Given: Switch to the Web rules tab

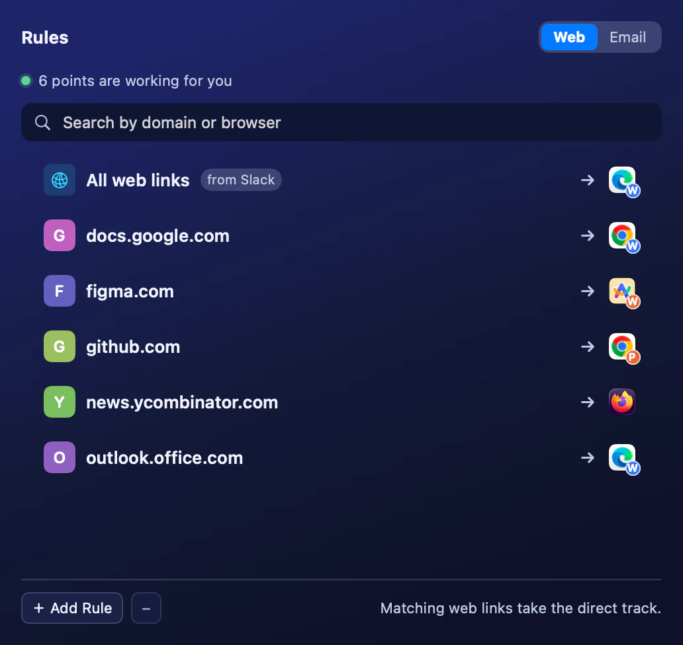Looking at the screenshot, I should [x=569, y=37].
